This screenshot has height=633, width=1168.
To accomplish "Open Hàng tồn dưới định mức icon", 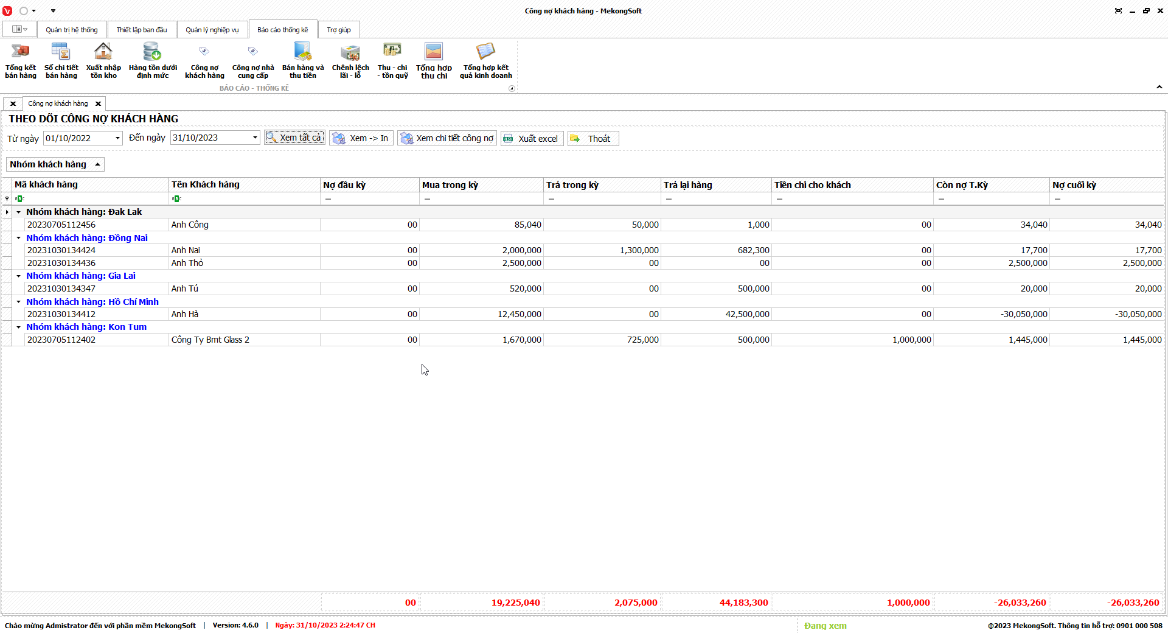I will click(152, 52).
